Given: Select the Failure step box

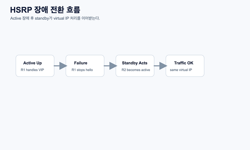Looking at the screenshot, I should click(85, 66).
